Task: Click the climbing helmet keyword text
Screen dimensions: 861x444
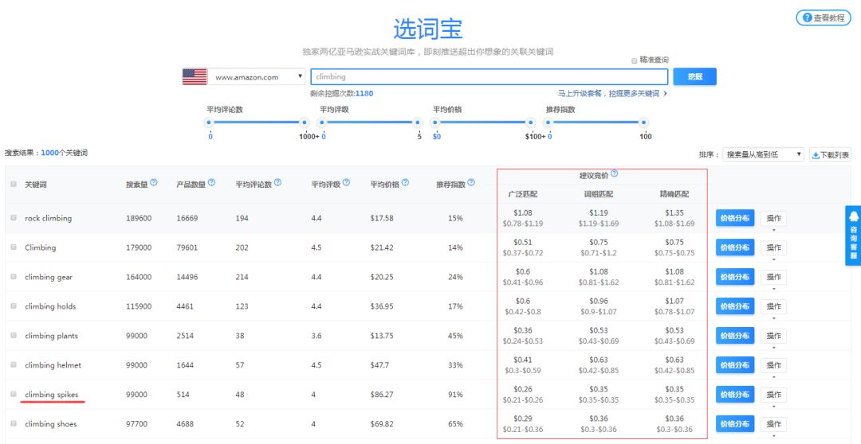Action: tap(53, 365)
